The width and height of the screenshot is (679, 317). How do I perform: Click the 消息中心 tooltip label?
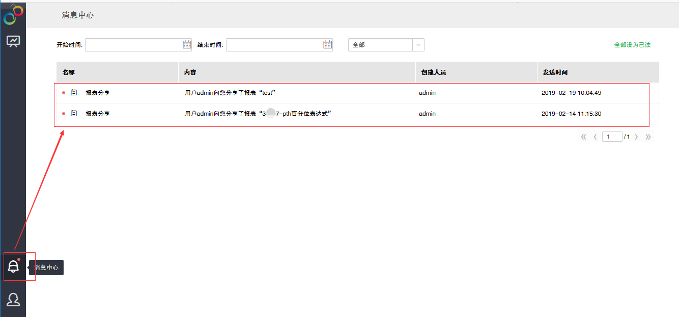[46, 267]
